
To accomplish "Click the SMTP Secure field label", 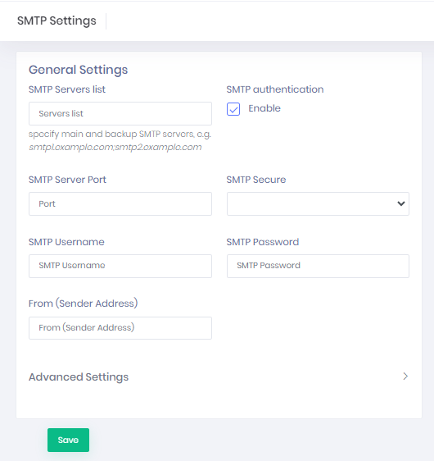I will pyautogui.click(x=256, y=180).
